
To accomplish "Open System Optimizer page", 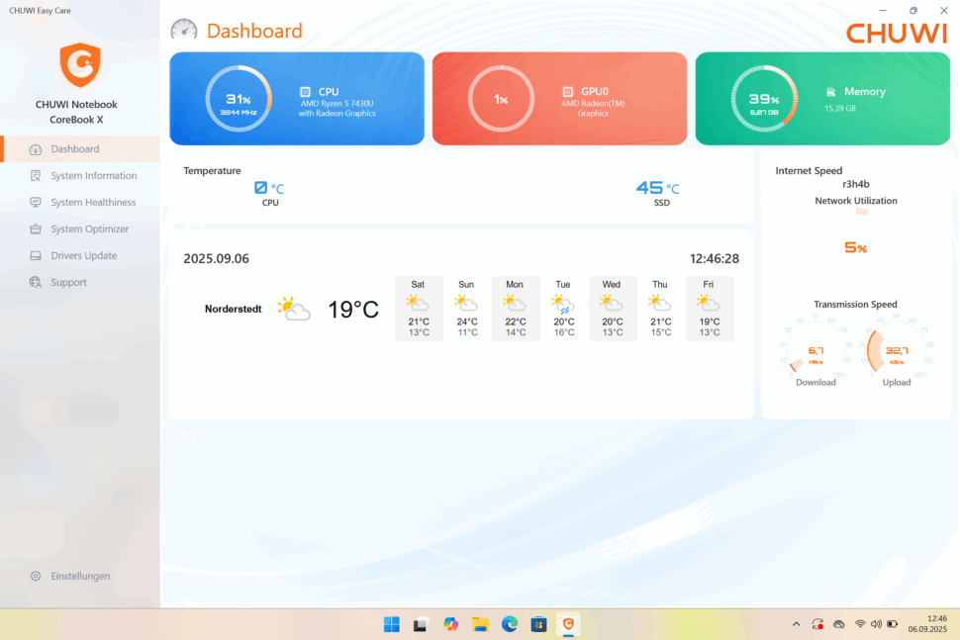I will [x=80, y=229].
